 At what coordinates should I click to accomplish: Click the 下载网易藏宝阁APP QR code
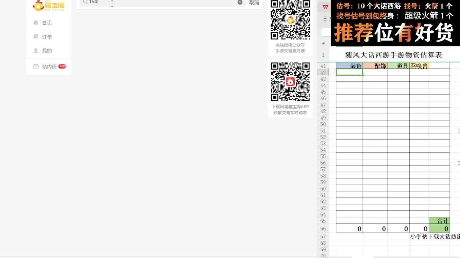pos(290,82)
